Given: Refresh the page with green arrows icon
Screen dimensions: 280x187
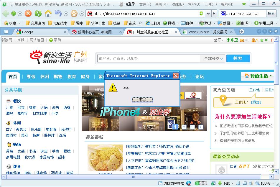Looking at the screenshot, I should [x=38, y=13].
